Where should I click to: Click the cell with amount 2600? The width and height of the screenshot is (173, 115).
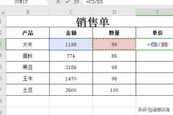pos(71,90)
